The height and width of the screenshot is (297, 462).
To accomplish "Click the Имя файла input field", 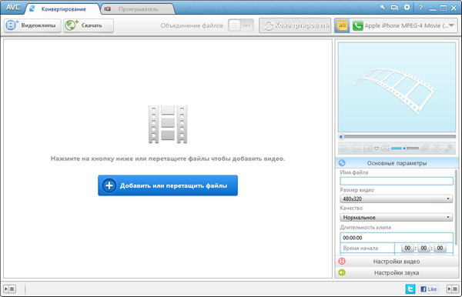I will click(x=397, y=181).
